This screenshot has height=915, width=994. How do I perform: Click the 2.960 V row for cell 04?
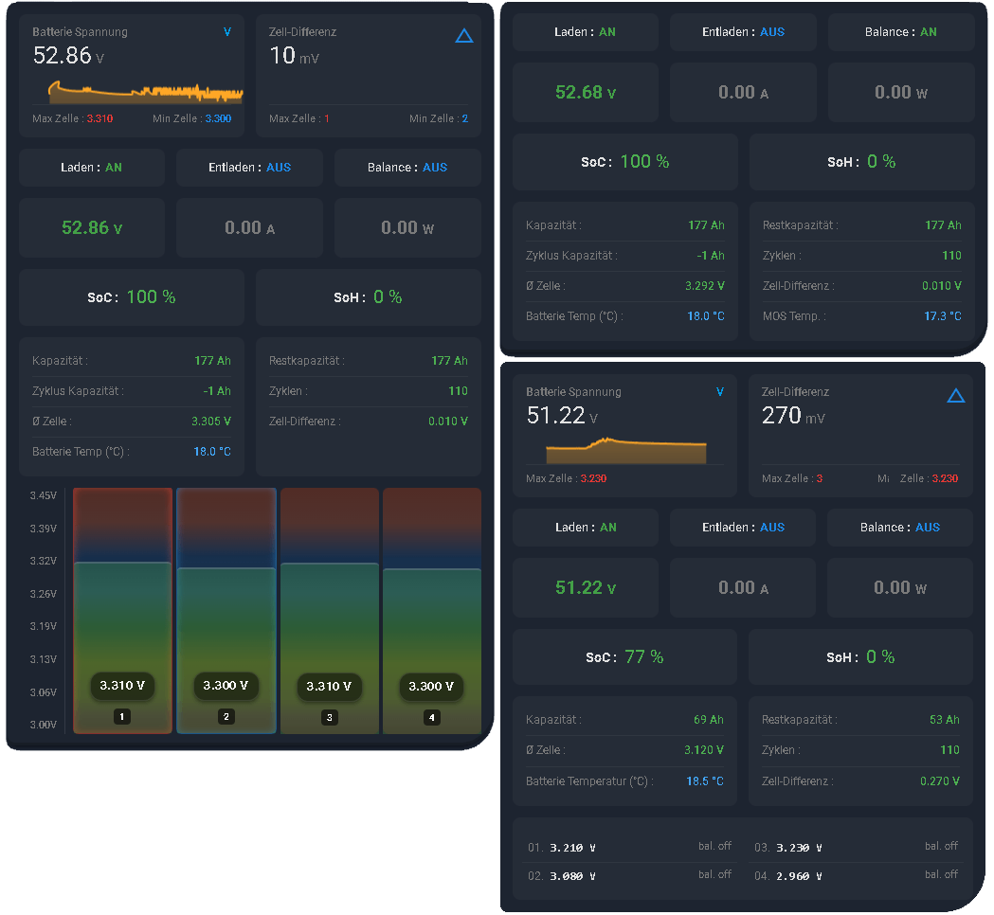point(856,876)
